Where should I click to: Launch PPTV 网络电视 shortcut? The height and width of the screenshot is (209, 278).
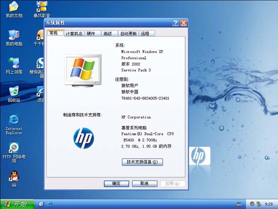(14, 152)
